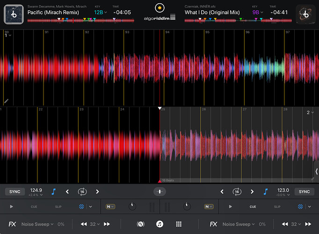Viewport: 319px width, 234px height.
Task: Toggle SLIP mode on deck 1
Action: pyautogui.click(x=58, y=207)
